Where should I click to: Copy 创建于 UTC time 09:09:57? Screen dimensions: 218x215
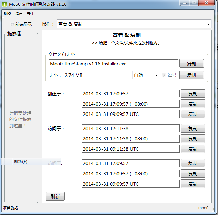pos(193,114)
